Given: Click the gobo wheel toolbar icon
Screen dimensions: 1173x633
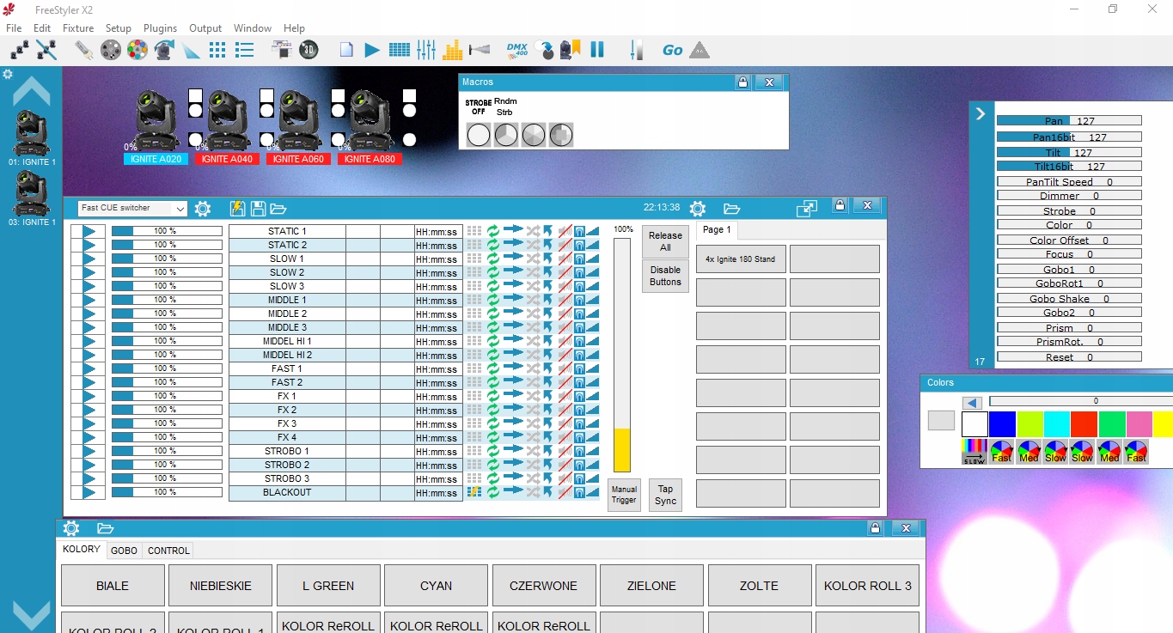Looking at the screenshot, I should [111, 50].
